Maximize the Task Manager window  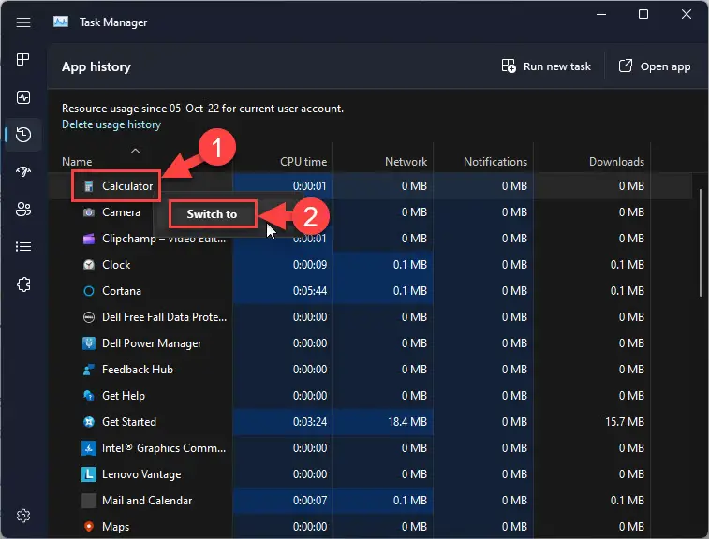click(643, 14)
